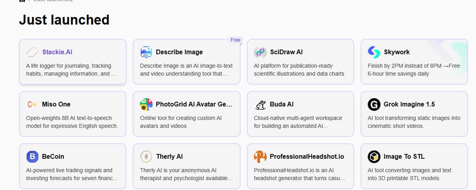Click the Stackie.AI logo icon
476x190 pixels.
pyautogui.click(x=32, y=52)
